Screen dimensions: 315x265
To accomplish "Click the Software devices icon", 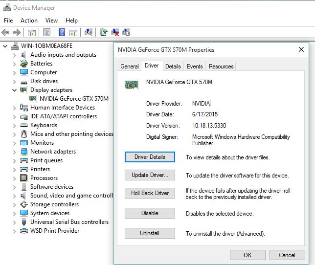I will tap(24, 187).
